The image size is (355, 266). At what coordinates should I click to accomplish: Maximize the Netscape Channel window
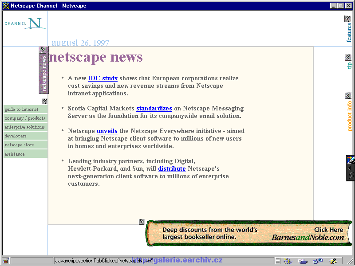point(340,6)
